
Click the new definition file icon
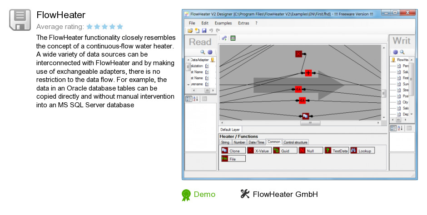click(x=197, y=31)
